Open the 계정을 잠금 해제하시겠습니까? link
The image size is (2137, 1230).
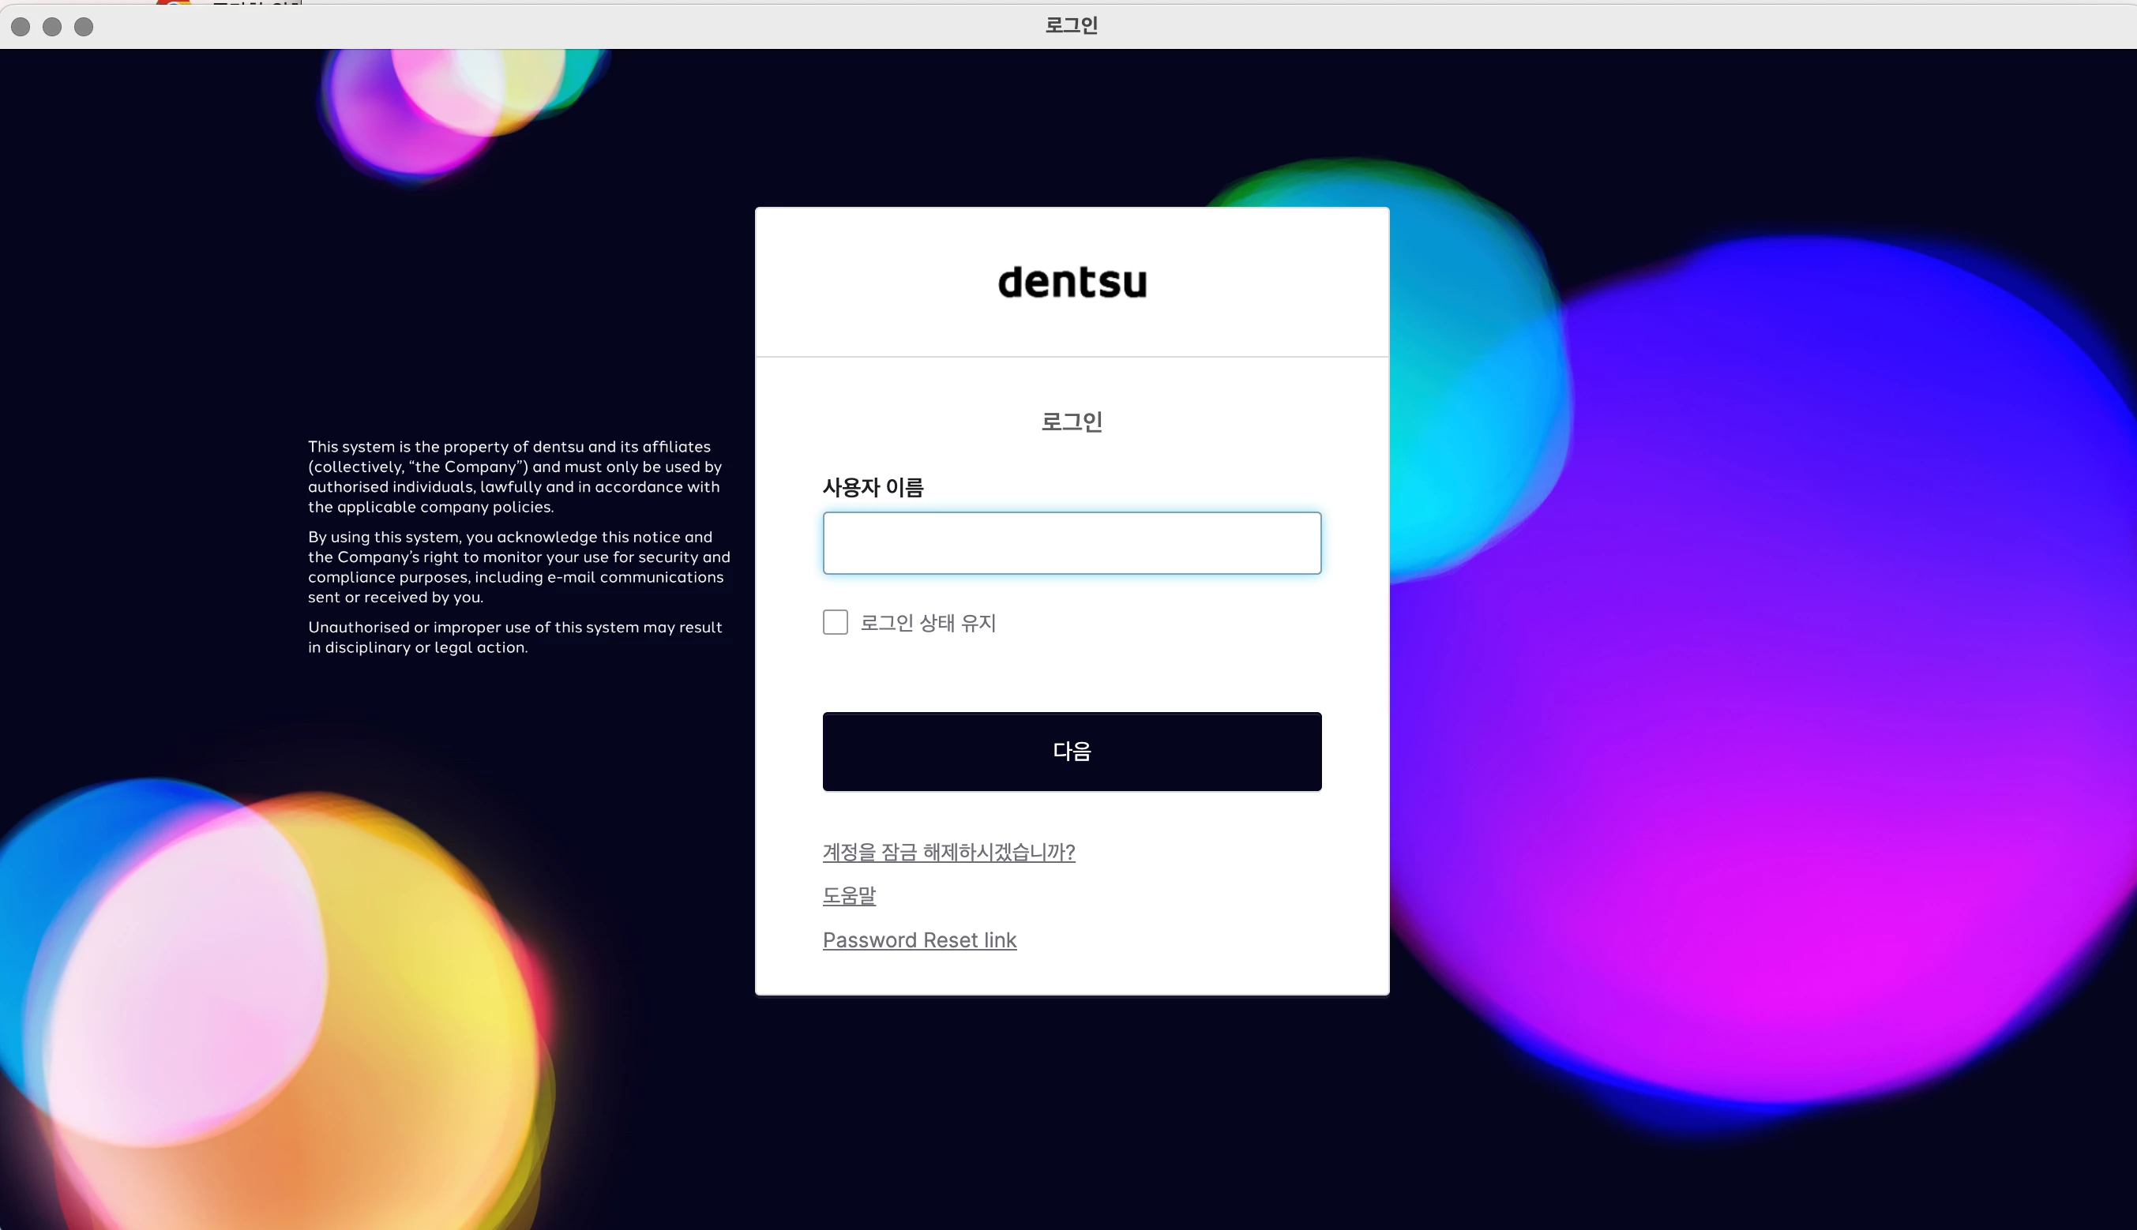(x=948, y=852)
